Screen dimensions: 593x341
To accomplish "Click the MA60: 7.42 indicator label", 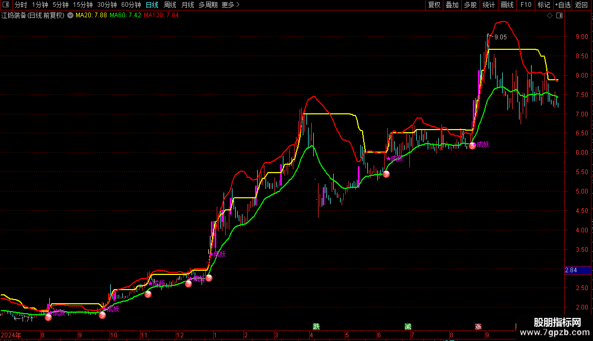I will tap(125, 15).
